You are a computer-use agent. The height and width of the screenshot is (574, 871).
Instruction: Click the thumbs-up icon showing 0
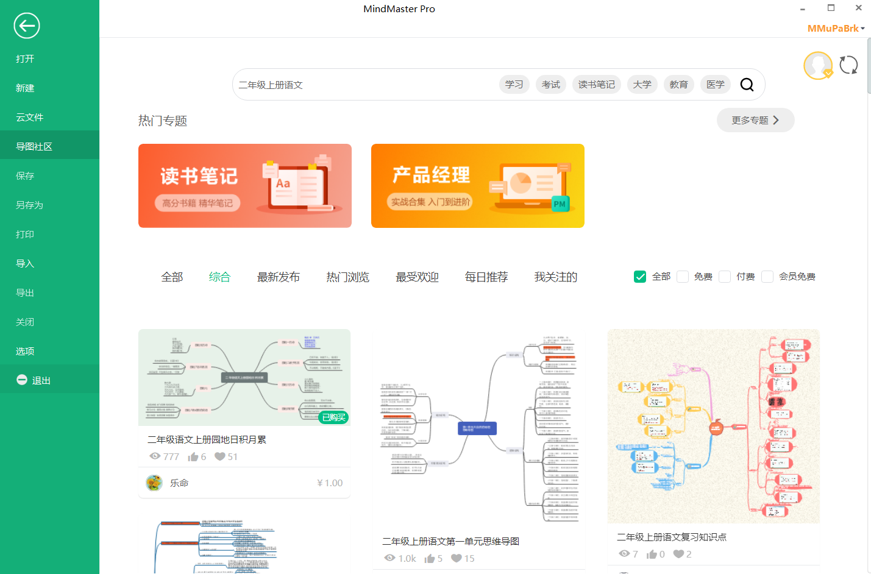click(652, 554)
